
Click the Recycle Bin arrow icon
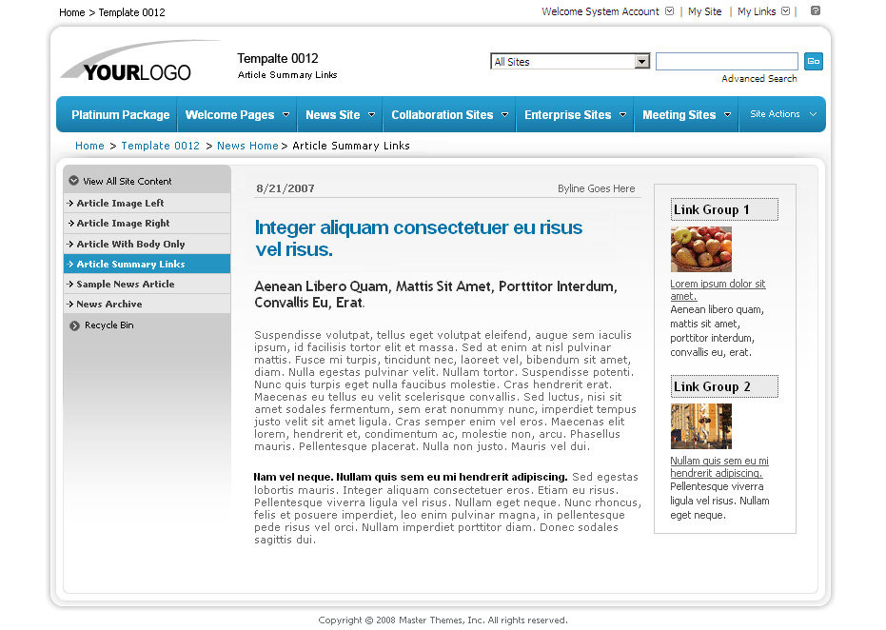(73, 325)
